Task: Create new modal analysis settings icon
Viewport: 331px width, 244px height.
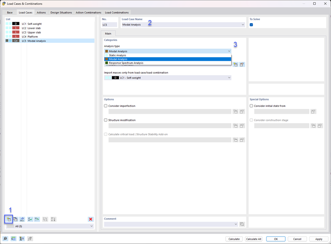Action: 236,65
